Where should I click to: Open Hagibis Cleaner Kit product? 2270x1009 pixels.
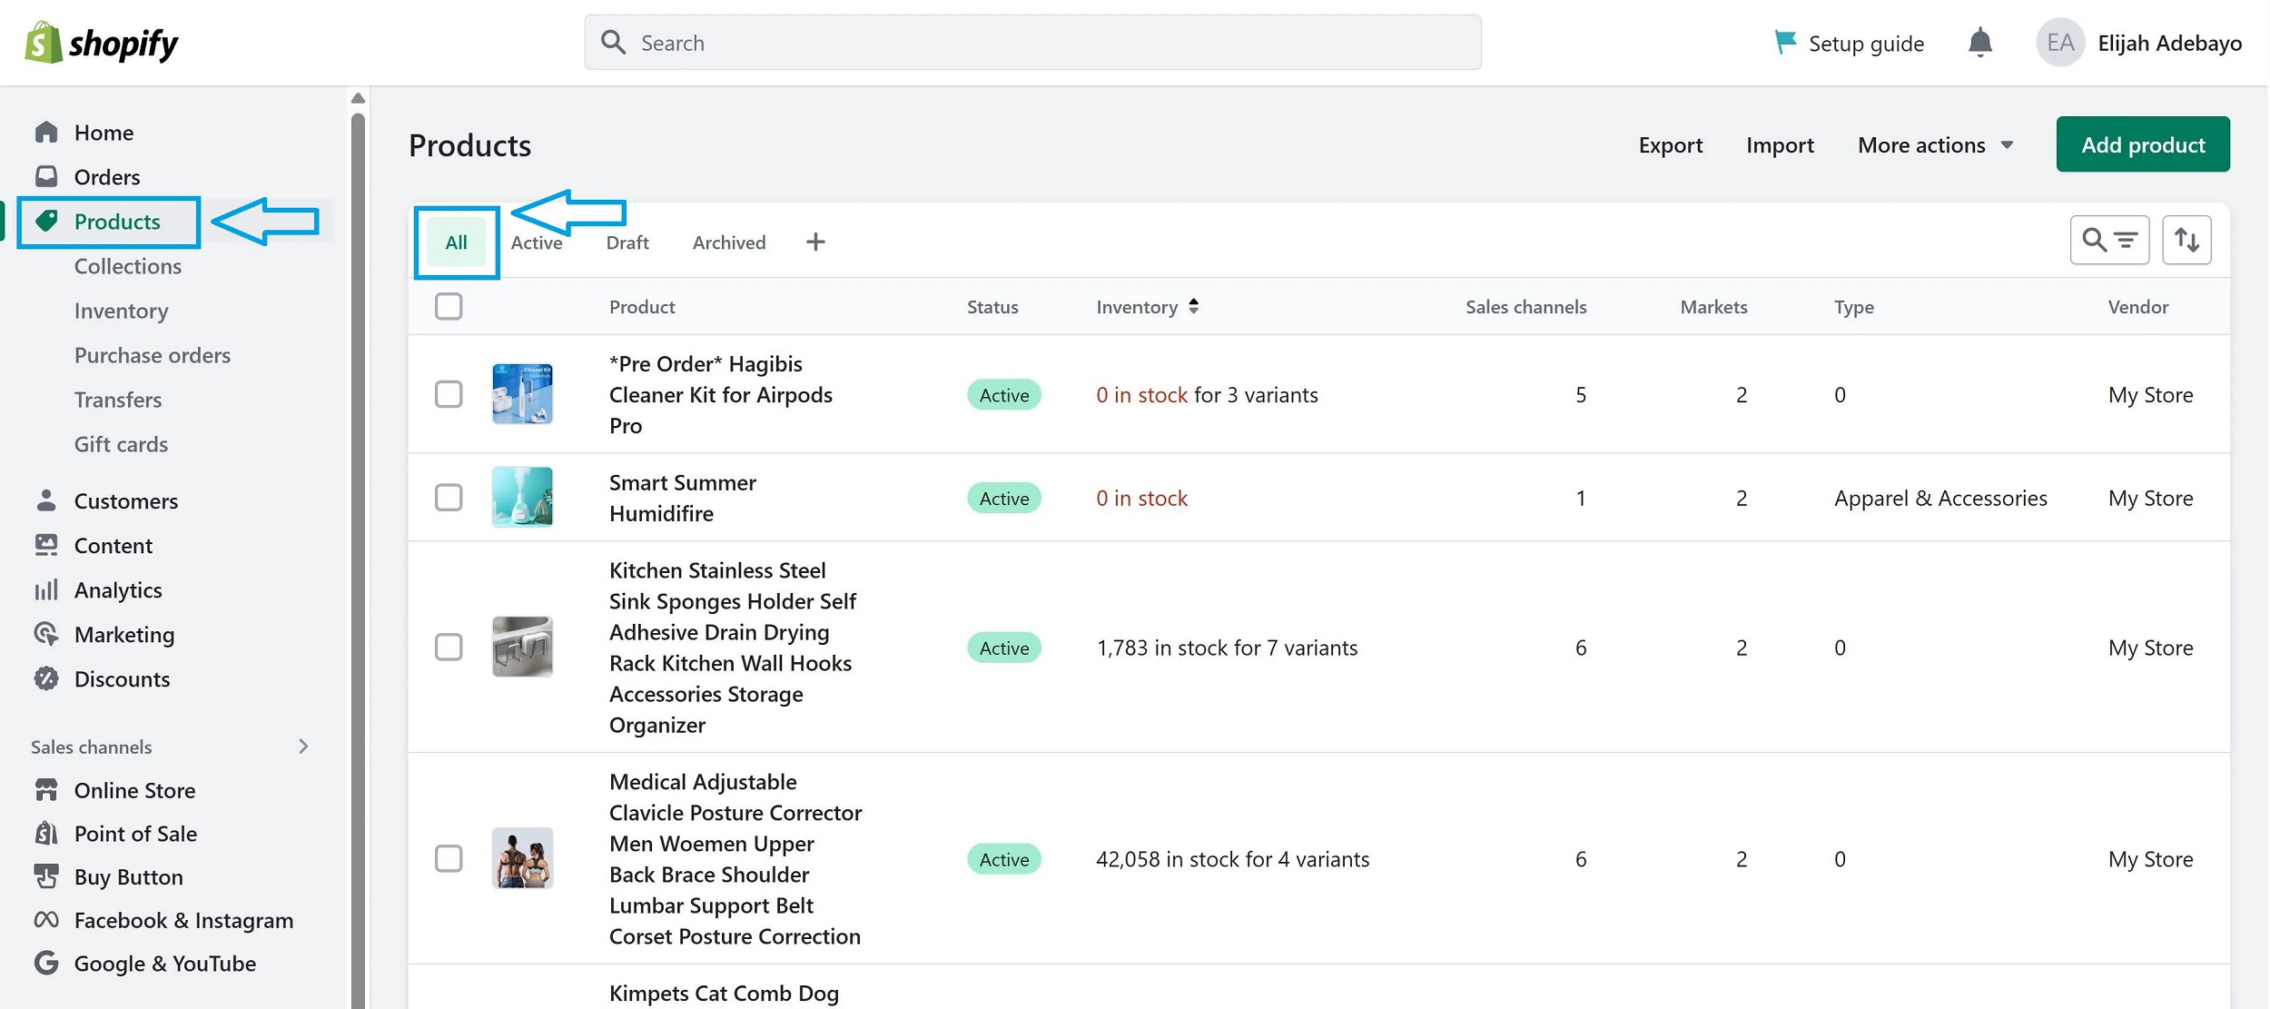tap(720, 394)
